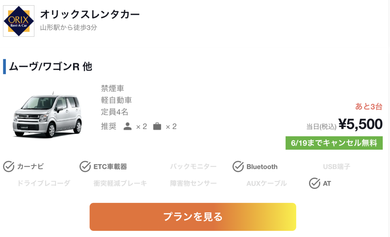Click the blue bar beside ムーヴ/ワゴンR
This screenshot has width=390, height=237.
[x=5, y=67]
